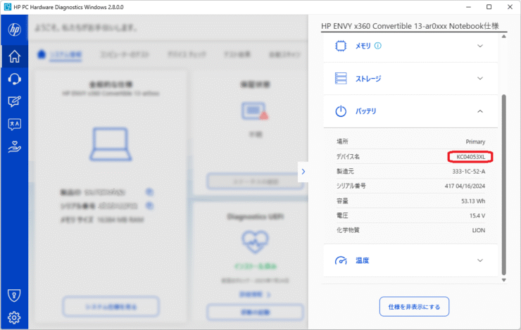
Task: Select the voltage value 15.4 V
Action: point(477,215)
